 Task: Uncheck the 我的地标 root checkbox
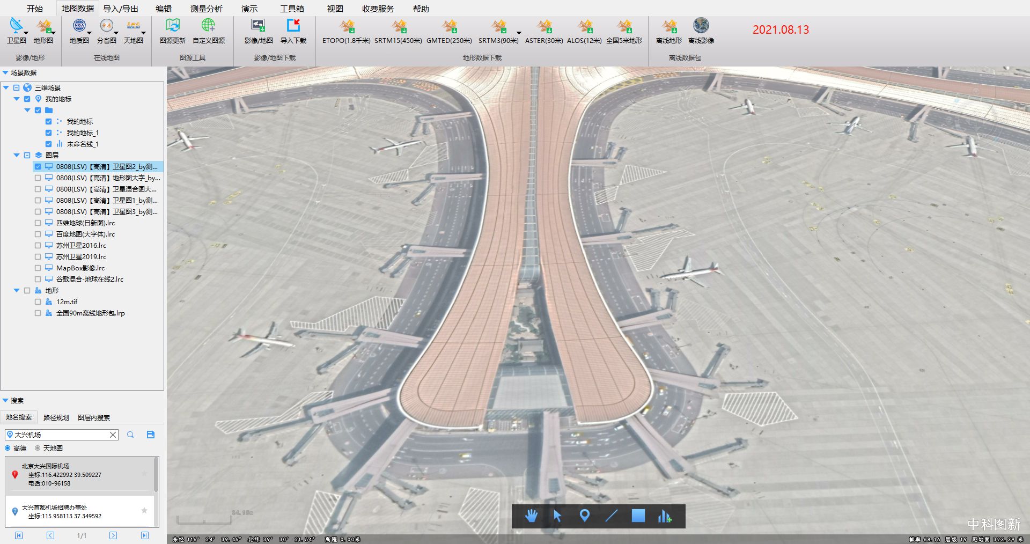(27, 99)
